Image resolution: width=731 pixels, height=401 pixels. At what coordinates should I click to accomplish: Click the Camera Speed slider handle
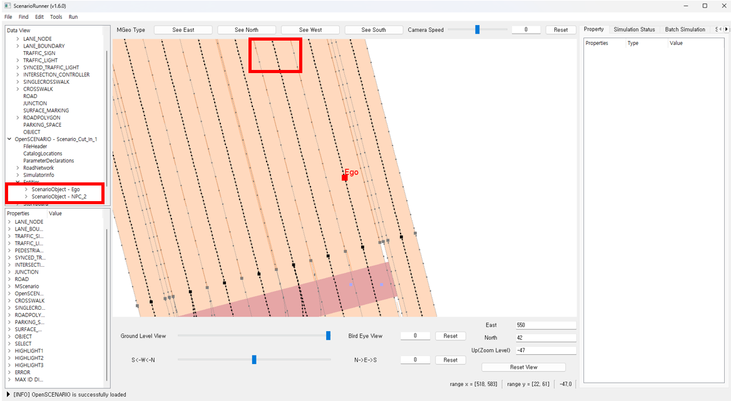click(477, 29)
